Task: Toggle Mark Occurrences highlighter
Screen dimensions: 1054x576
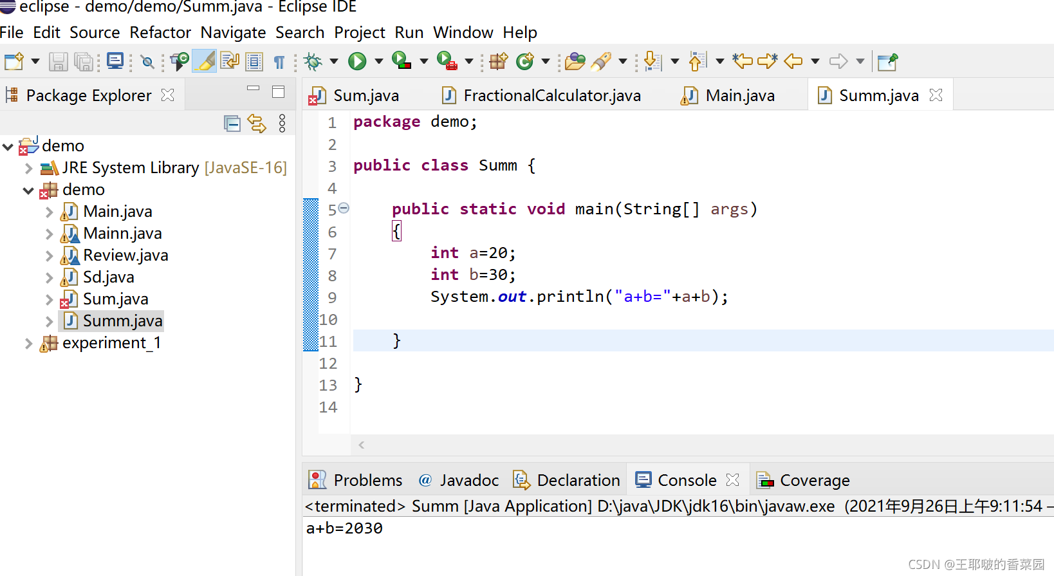Action: tap(205, 61)
